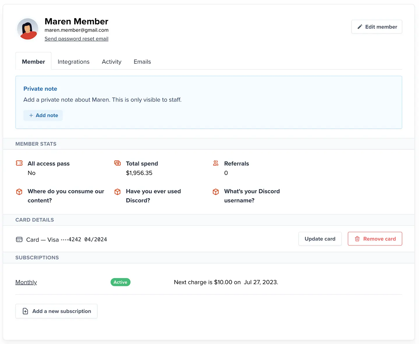This screenshot has height=344, width=419.
Task: Click Send password reset email link
Action: 77,39
